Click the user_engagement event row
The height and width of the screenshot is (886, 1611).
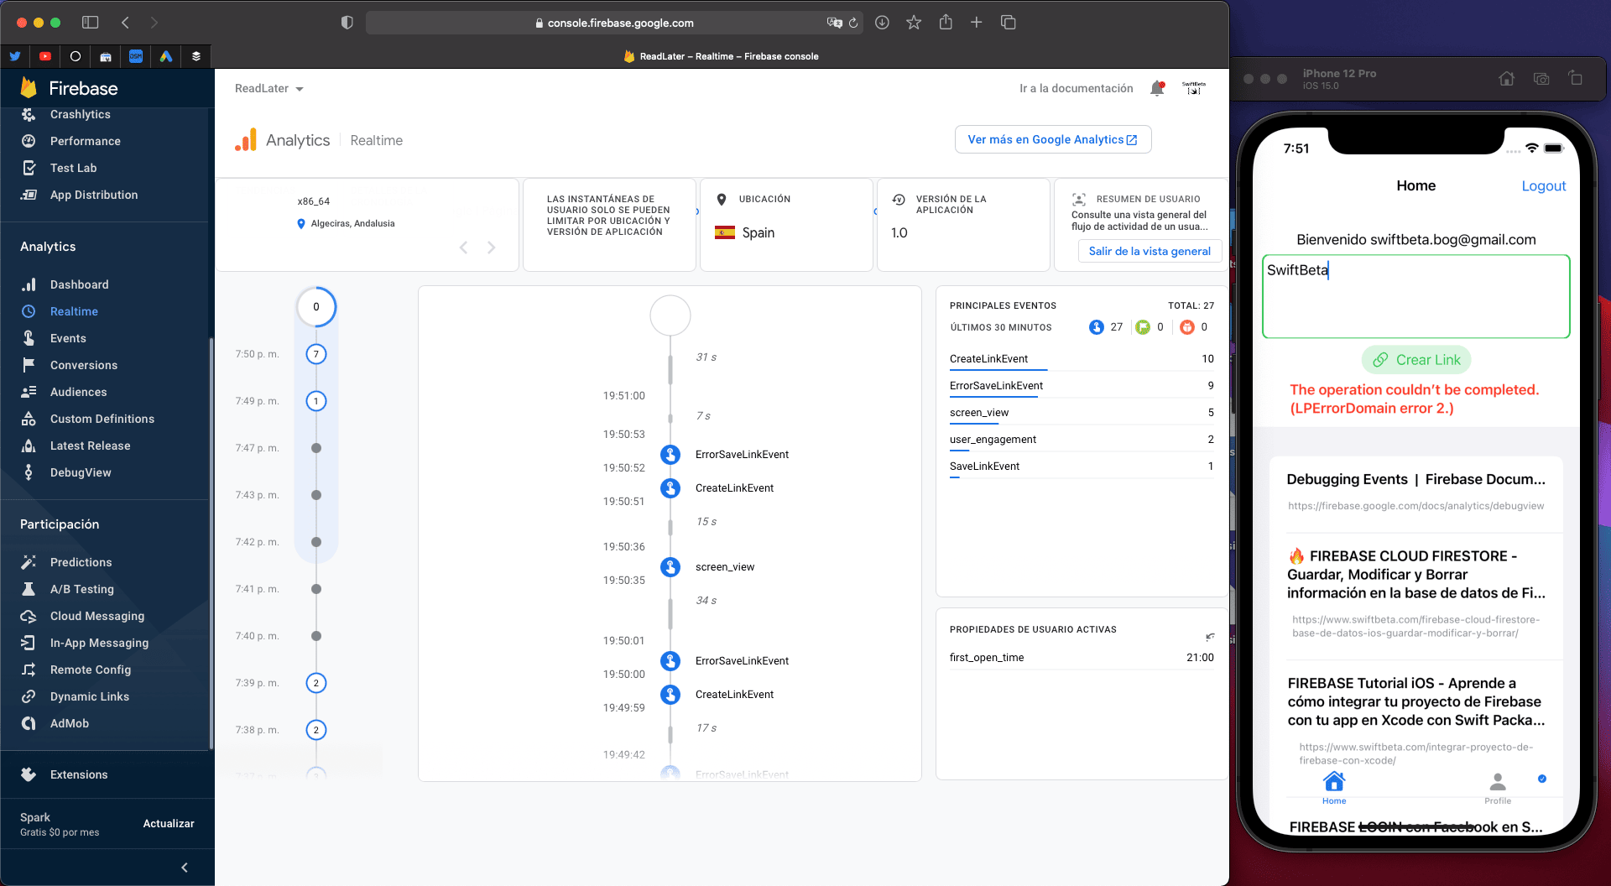point(1082,440)
